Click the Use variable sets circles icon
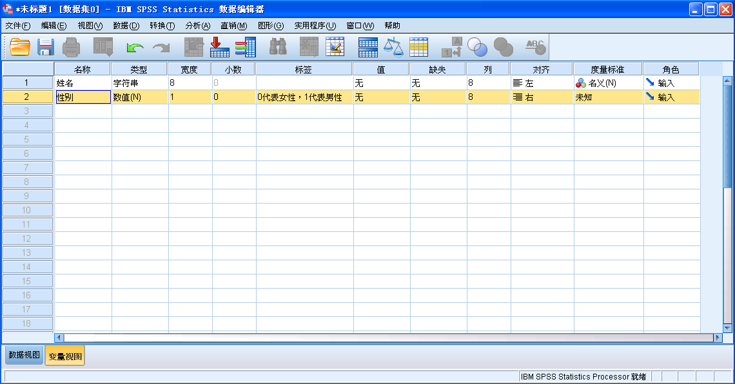The image size is (735, 384). coord(478,47)
